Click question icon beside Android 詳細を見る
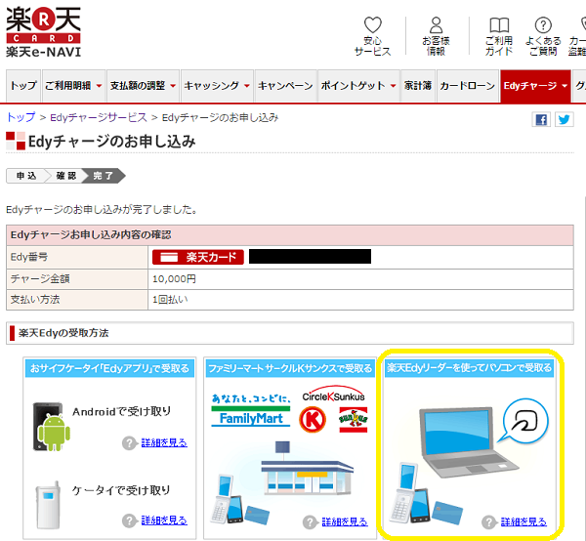 coord(129,443)
